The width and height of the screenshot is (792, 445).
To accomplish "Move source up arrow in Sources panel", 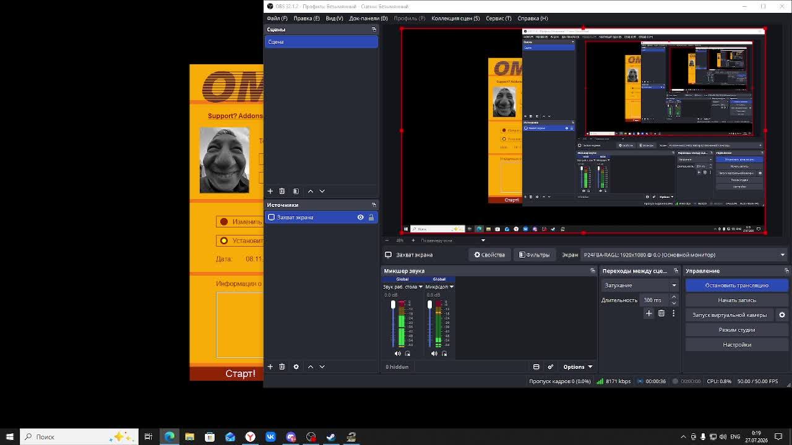I will point(311,367).
